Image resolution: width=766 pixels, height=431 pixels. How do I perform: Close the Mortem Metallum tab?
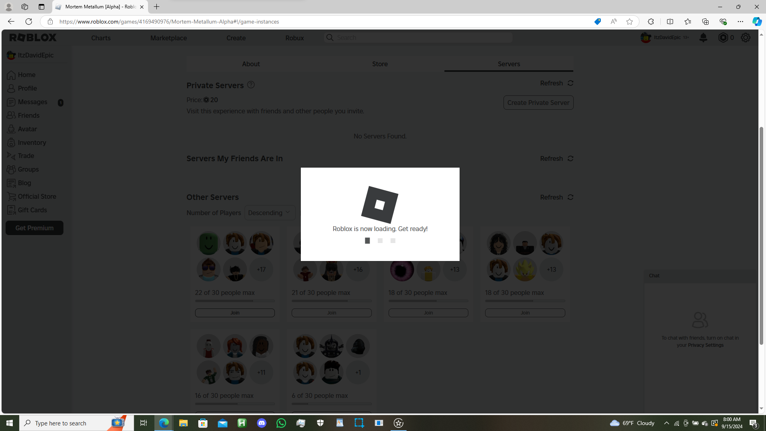142,7
